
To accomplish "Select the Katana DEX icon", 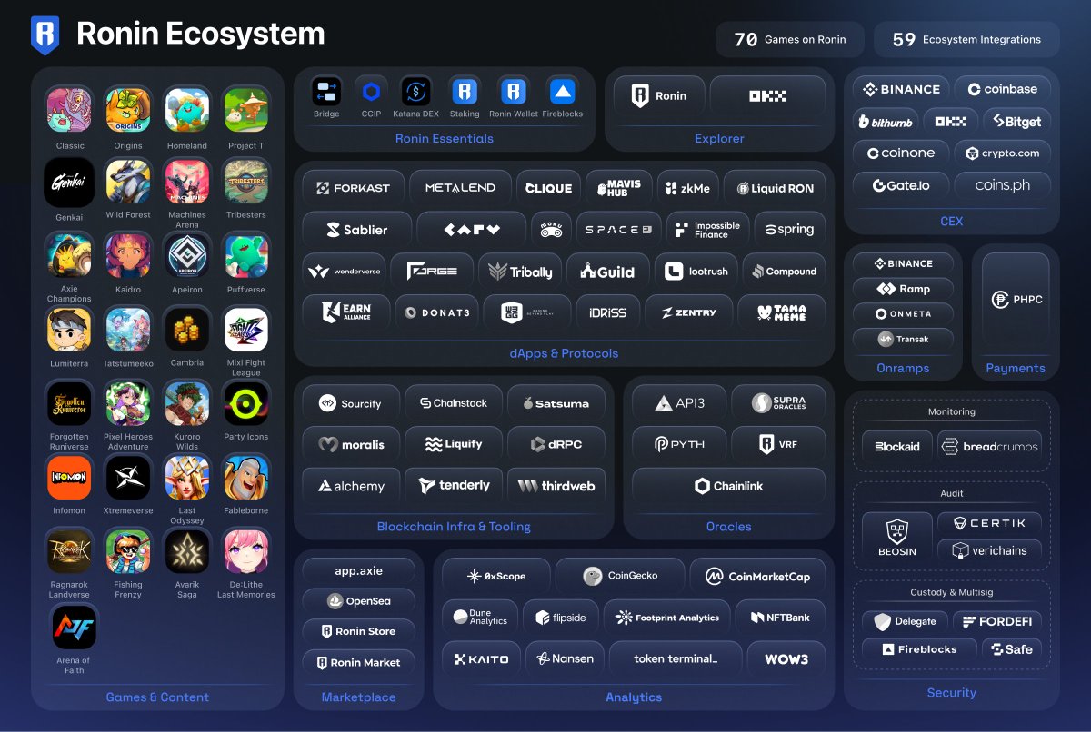I will click(x=416, y=92).
